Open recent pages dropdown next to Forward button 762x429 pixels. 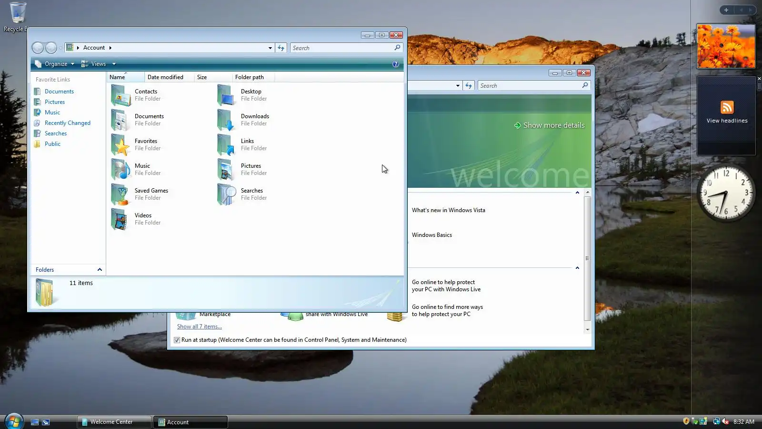pos(60,48)
